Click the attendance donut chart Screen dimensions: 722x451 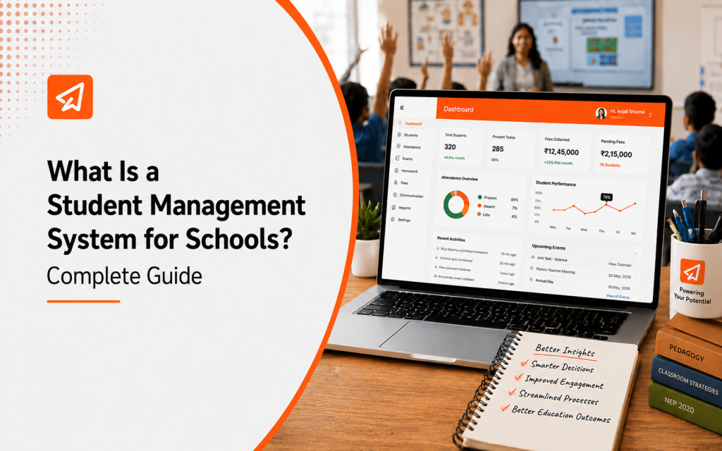456,204
